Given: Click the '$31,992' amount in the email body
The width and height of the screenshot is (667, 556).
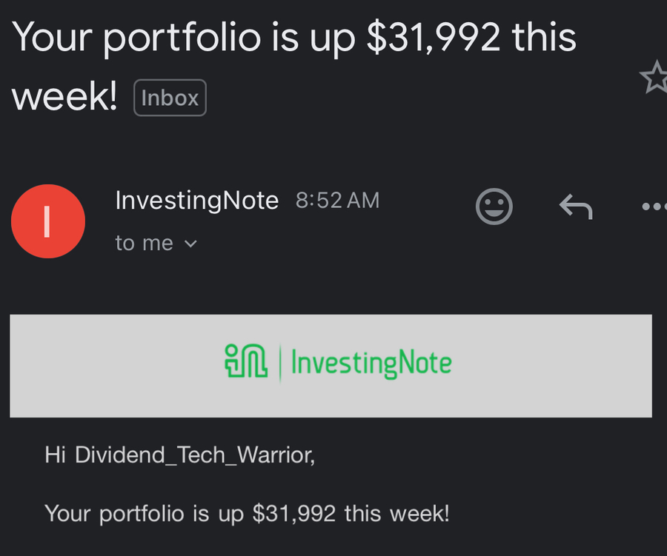Looking at the screenshot, I should (293, 513).
